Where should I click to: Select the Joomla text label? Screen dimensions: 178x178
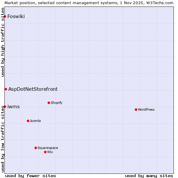click(x=35, y=121)
